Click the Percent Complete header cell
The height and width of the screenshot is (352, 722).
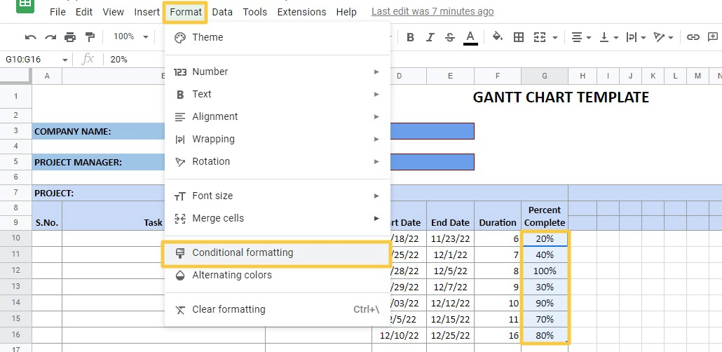click(x=545, y=216)
